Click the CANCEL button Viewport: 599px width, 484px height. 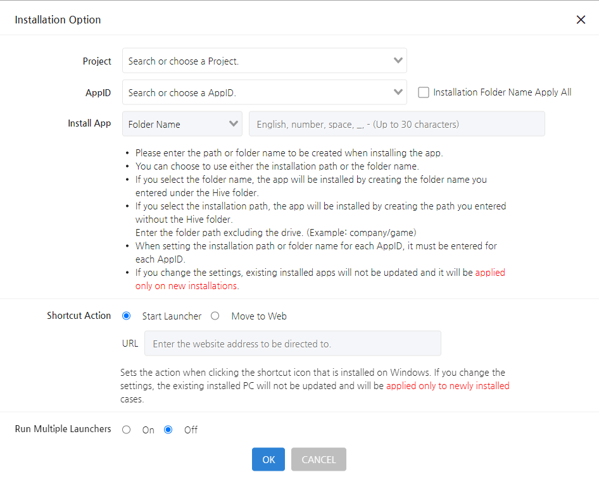(318, 459)
